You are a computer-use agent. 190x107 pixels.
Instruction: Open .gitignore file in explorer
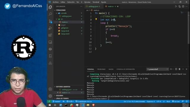pyautogui.click(x=65, y=28)
